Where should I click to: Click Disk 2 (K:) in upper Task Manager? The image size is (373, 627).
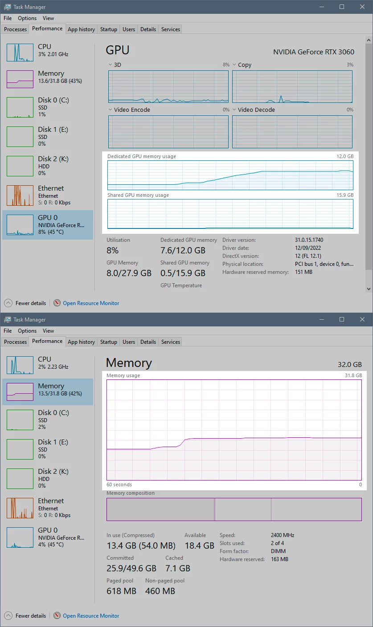pyautogui.click(x=48, y=166)
